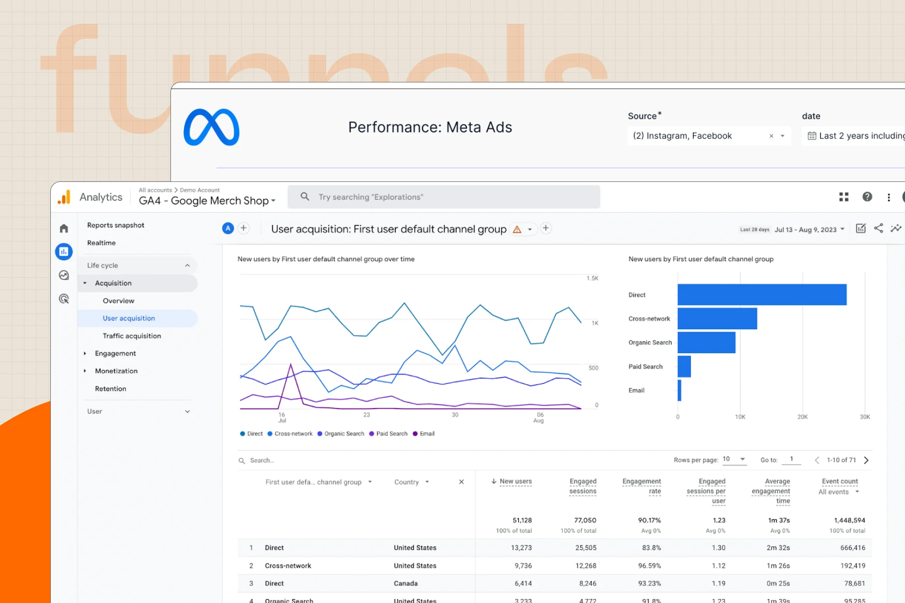Open Rows per page dropdown
905x603 pixels.
(x=734, y=460)
